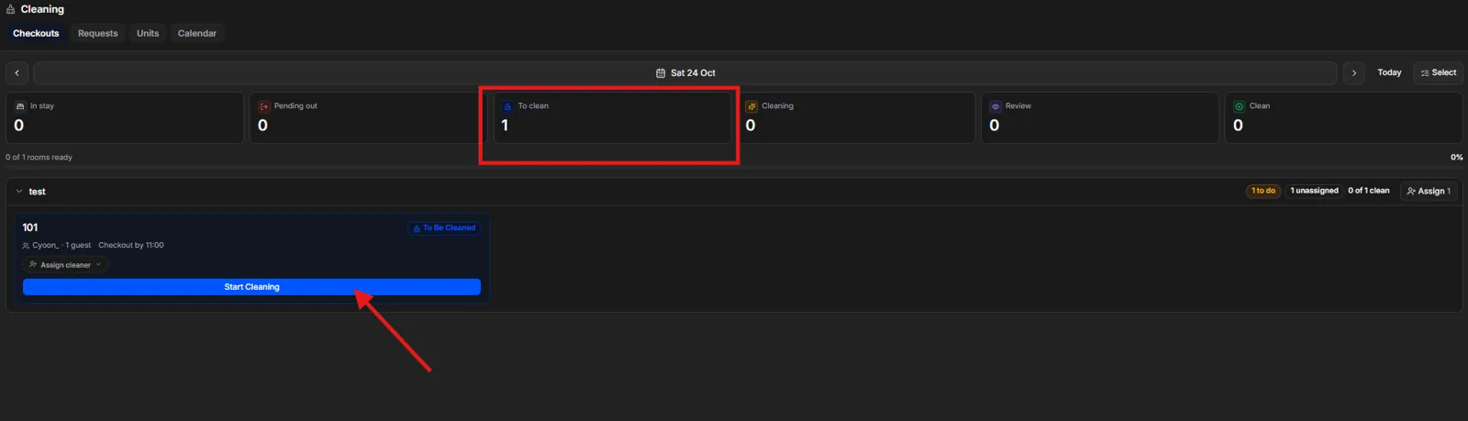Click the 0 of 1 clean label

pos(1368,191)
